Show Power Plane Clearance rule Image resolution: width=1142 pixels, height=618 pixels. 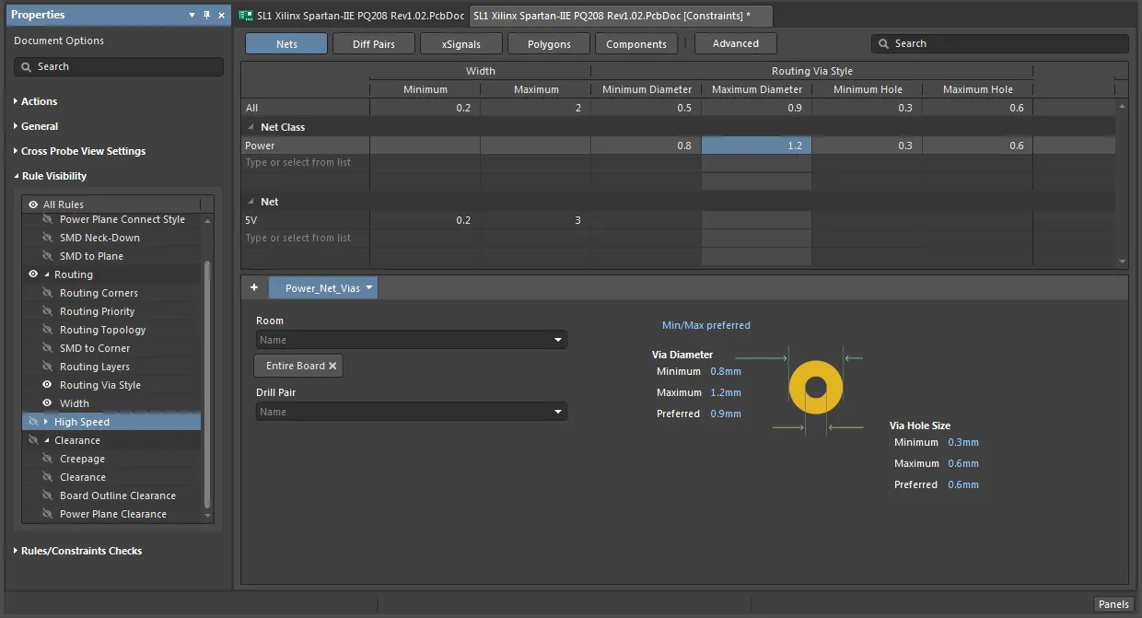(x=48, y=514)
